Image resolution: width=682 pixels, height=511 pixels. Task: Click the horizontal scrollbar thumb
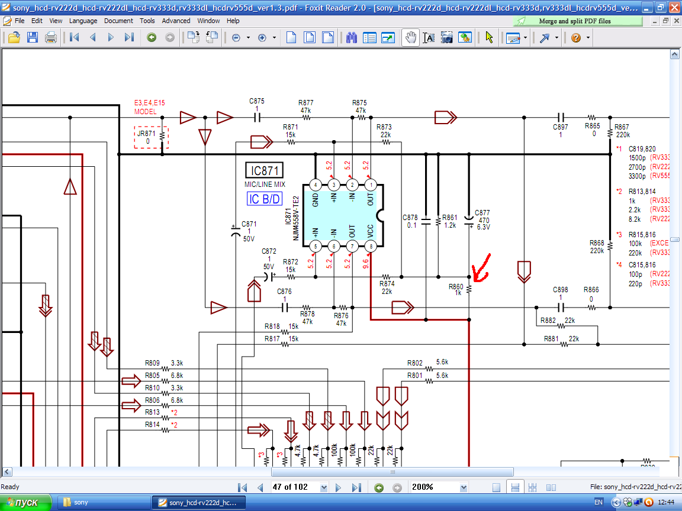(392, 472)
